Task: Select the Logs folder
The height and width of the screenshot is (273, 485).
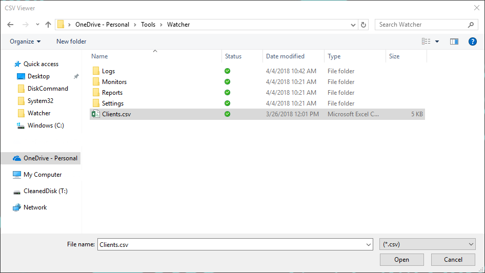Action: pos(108,71)
